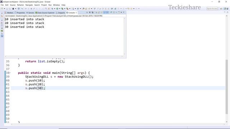230x129 pixels.
Task: Click the New file toolbar icon
Action: [2, 9]
